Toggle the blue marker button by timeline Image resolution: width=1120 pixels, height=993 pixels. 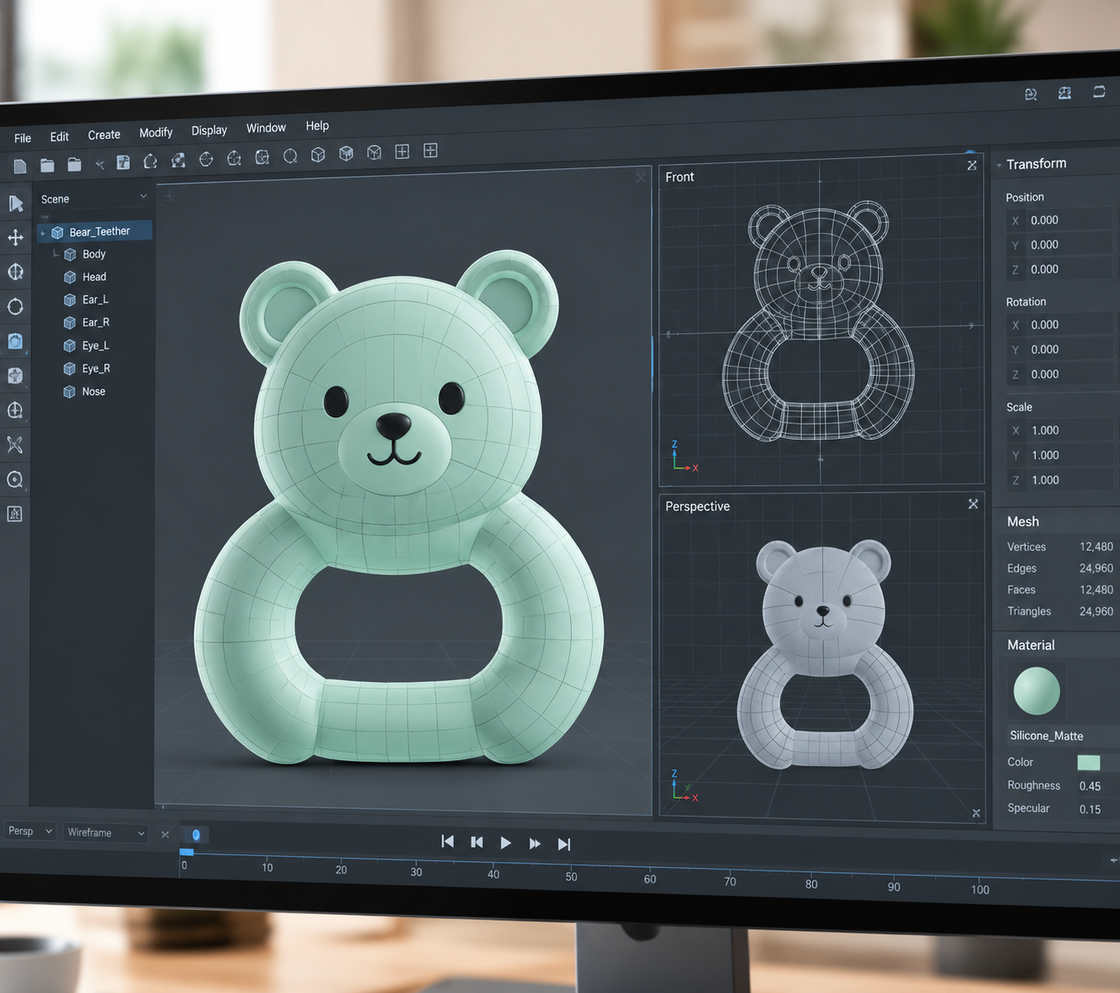[196, 835]
